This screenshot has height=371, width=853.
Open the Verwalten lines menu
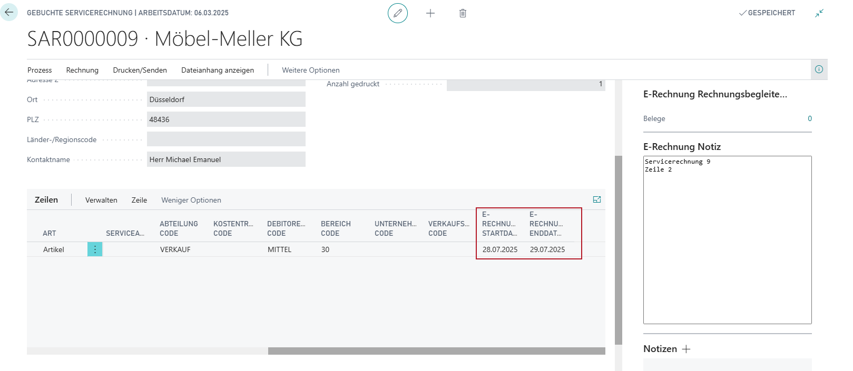[101, 200]
